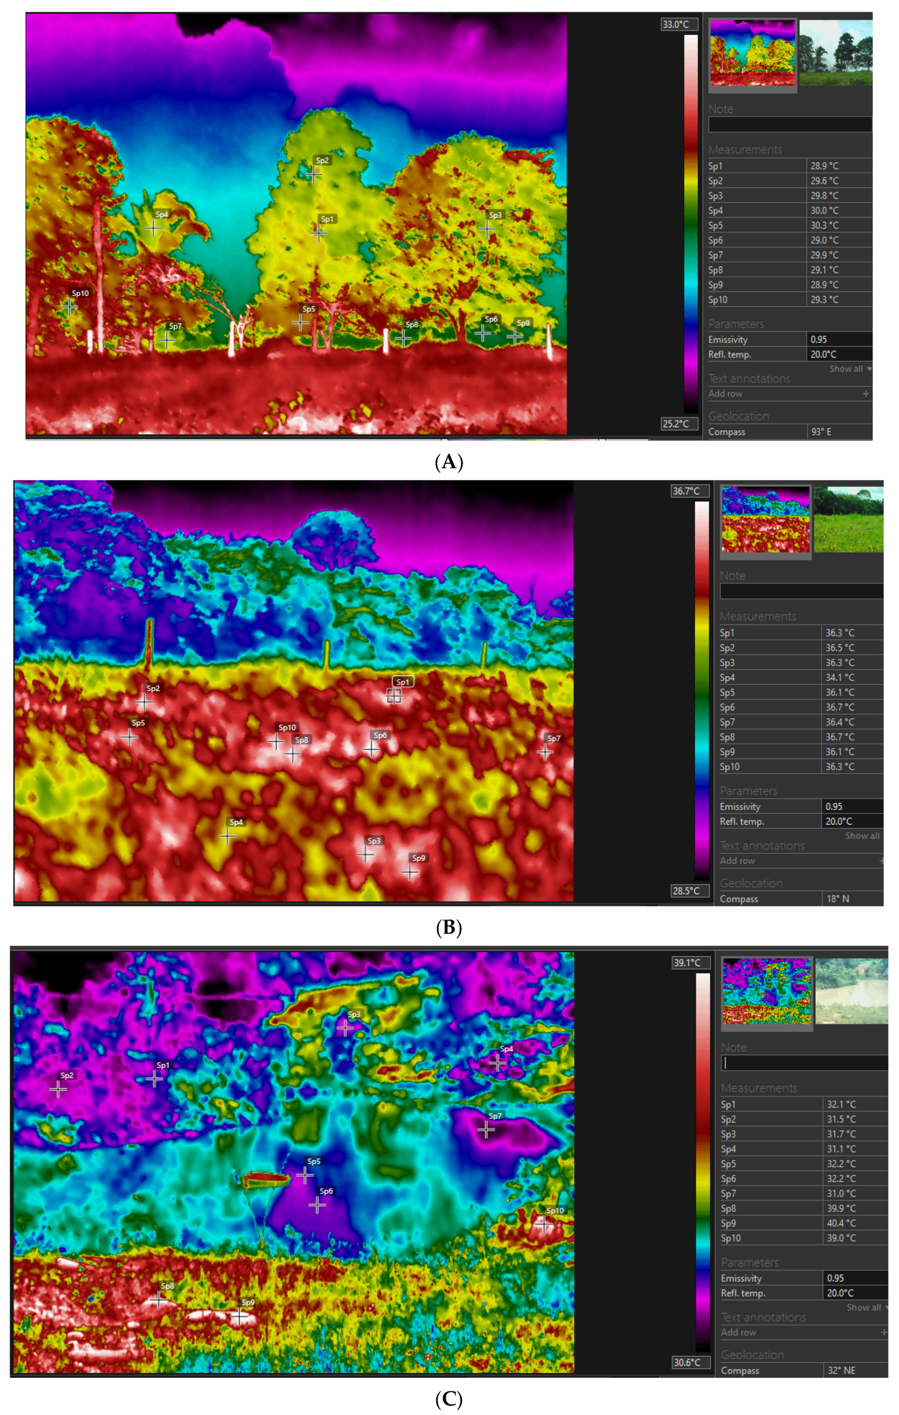Select the Sp9 spot crosshair in image C
This screenshot has width=899, height=1415.
pyautogui.click(x=239, y=1317)
